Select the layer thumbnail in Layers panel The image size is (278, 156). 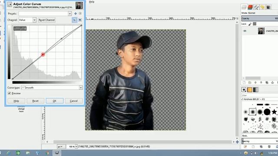click(261, 31)
